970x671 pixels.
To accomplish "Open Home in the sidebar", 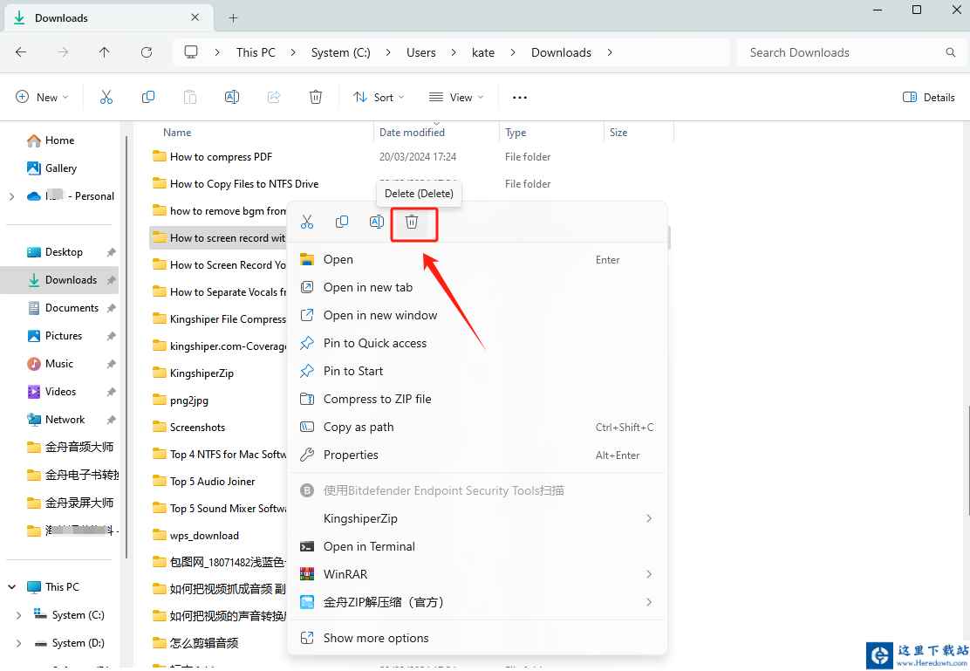I will click(x=59, y=140).
